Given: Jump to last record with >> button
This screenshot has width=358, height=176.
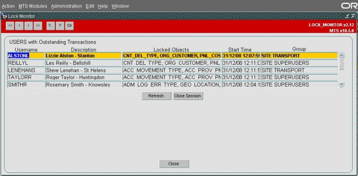Looking at the screenshot, I should coord(38,26).
